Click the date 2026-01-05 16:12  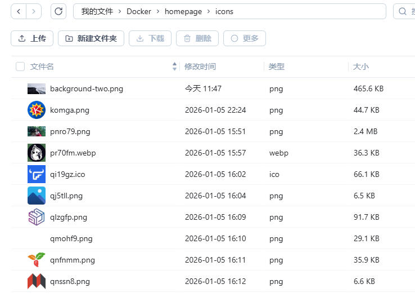click(x=215, y=282)
